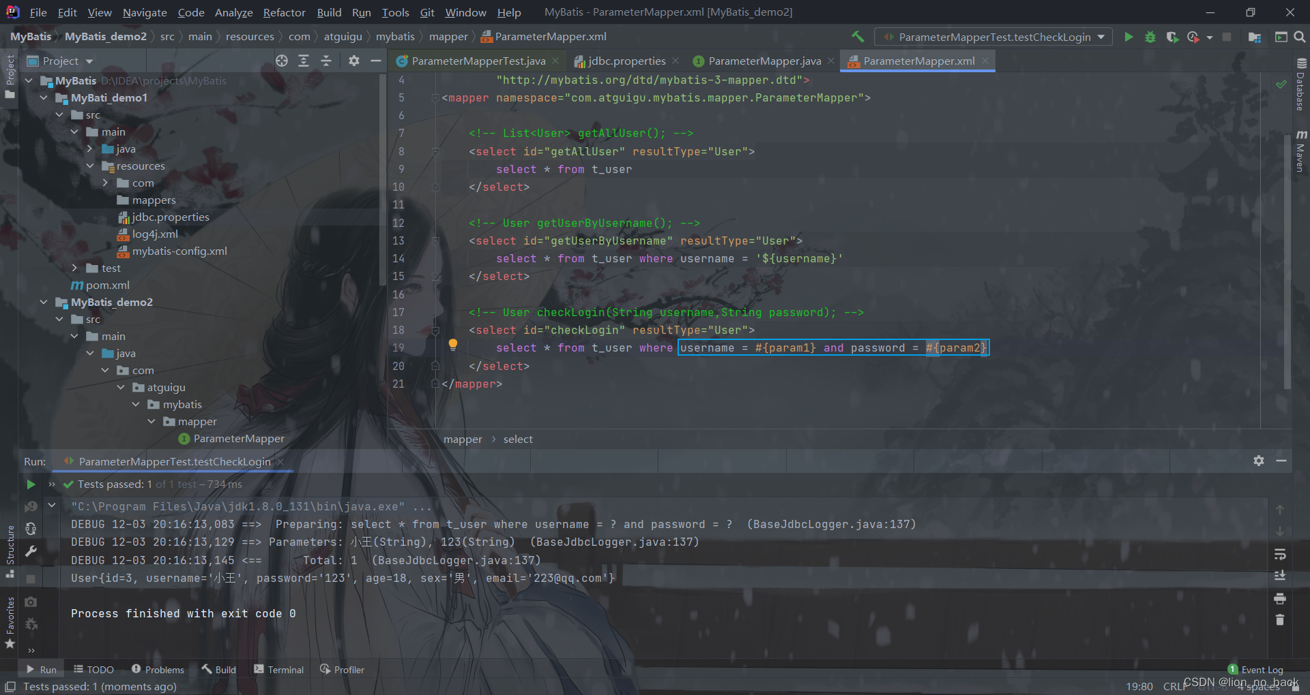Hide the Project panel with minus icon
Viewport: 1310px width, 695px height.
375,61
